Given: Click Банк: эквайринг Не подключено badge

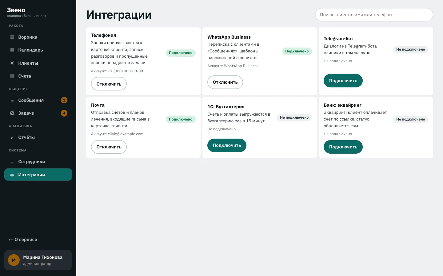Looking at the screenshot, I should click(411, 119).
